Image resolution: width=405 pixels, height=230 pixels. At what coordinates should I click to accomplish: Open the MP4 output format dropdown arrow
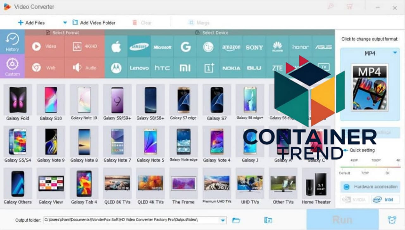tap(395, 53)
